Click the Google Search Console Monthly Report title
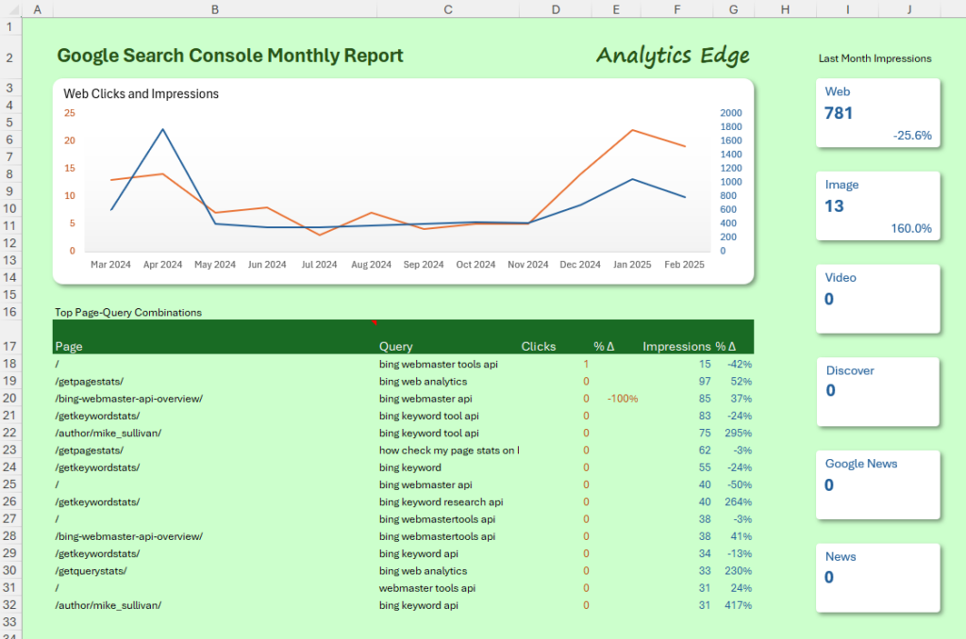Image resolution: width=966 pixels, height=639 pixels. [230, 55]
